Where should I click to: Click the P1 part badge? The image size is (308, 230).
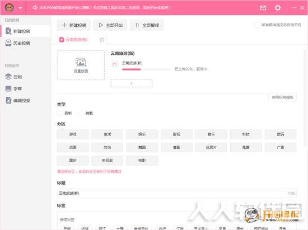(x=115, y=64)
